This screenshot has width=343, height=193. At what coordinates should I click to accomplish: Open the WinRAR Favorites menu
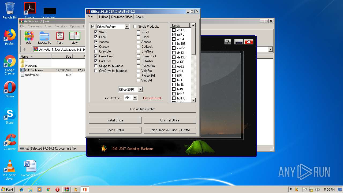(61, 26)
